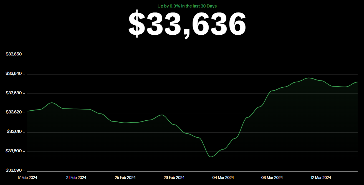Click the rightmost end of the green line
Screen dimensions: 364x185
click(357, 82)
